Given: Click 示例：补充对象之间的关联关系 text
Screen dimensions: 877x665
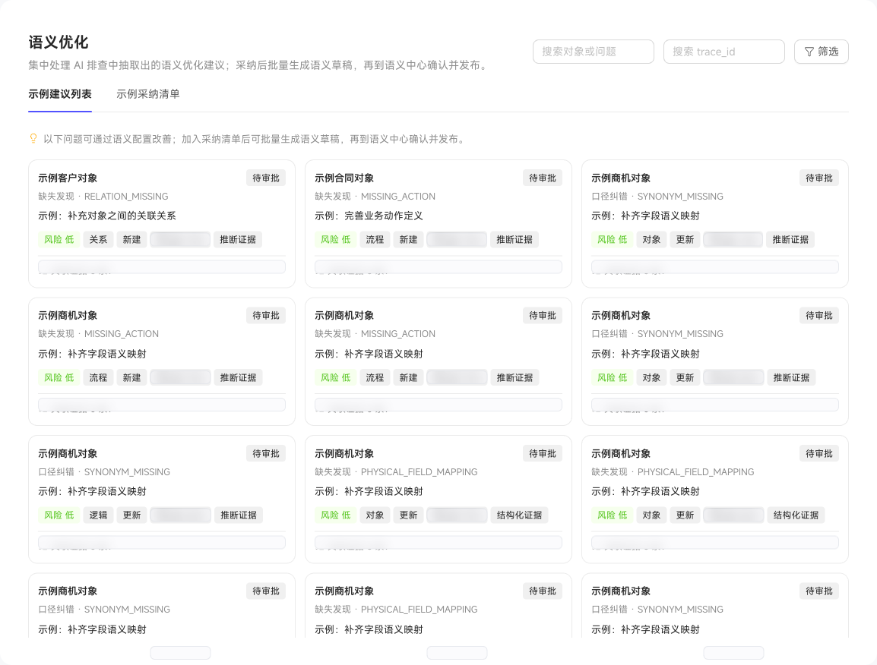Looking at the screenshot, I should click(107, 216).
